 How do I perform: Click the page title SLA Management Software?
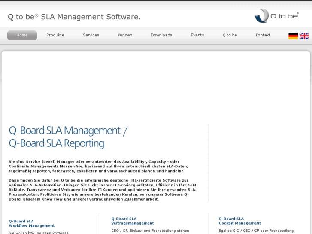(74, 17)
